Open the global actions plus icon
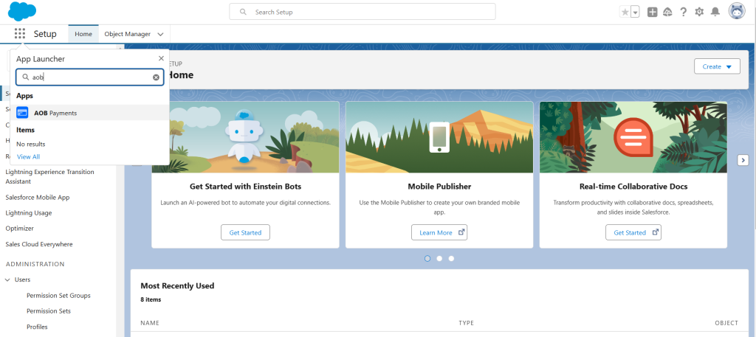The width and height of the screenshot is (756, 337). (652, 13)
